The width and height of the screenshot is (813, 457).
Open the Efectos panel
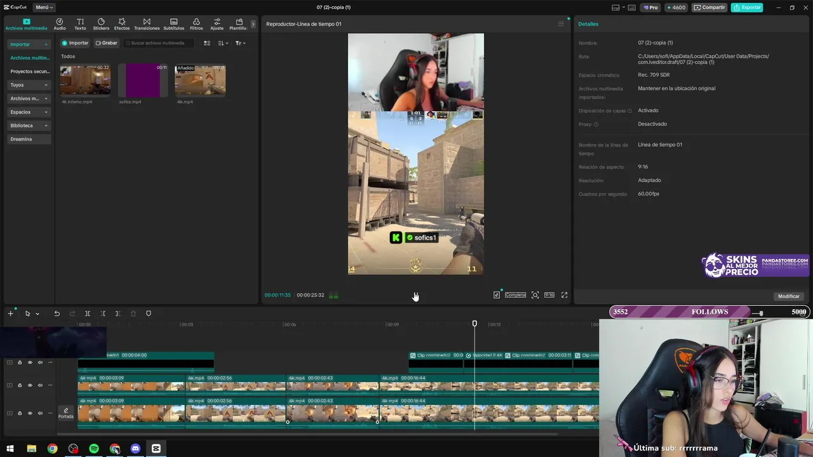point(122,24)
